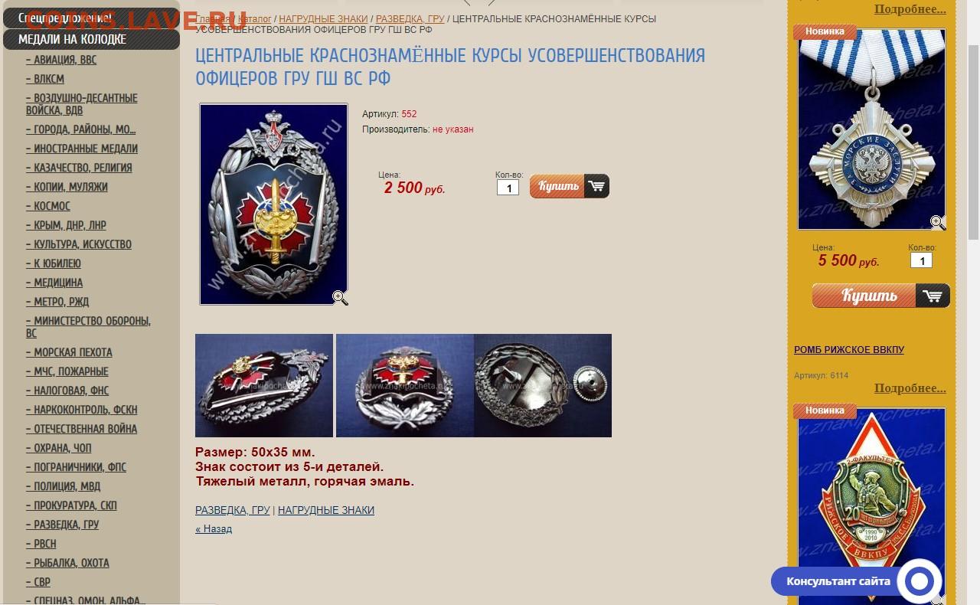Click magnifier icon on main badge image
Image resolution: width=980 pixels, height=605 pixels.
340,298
